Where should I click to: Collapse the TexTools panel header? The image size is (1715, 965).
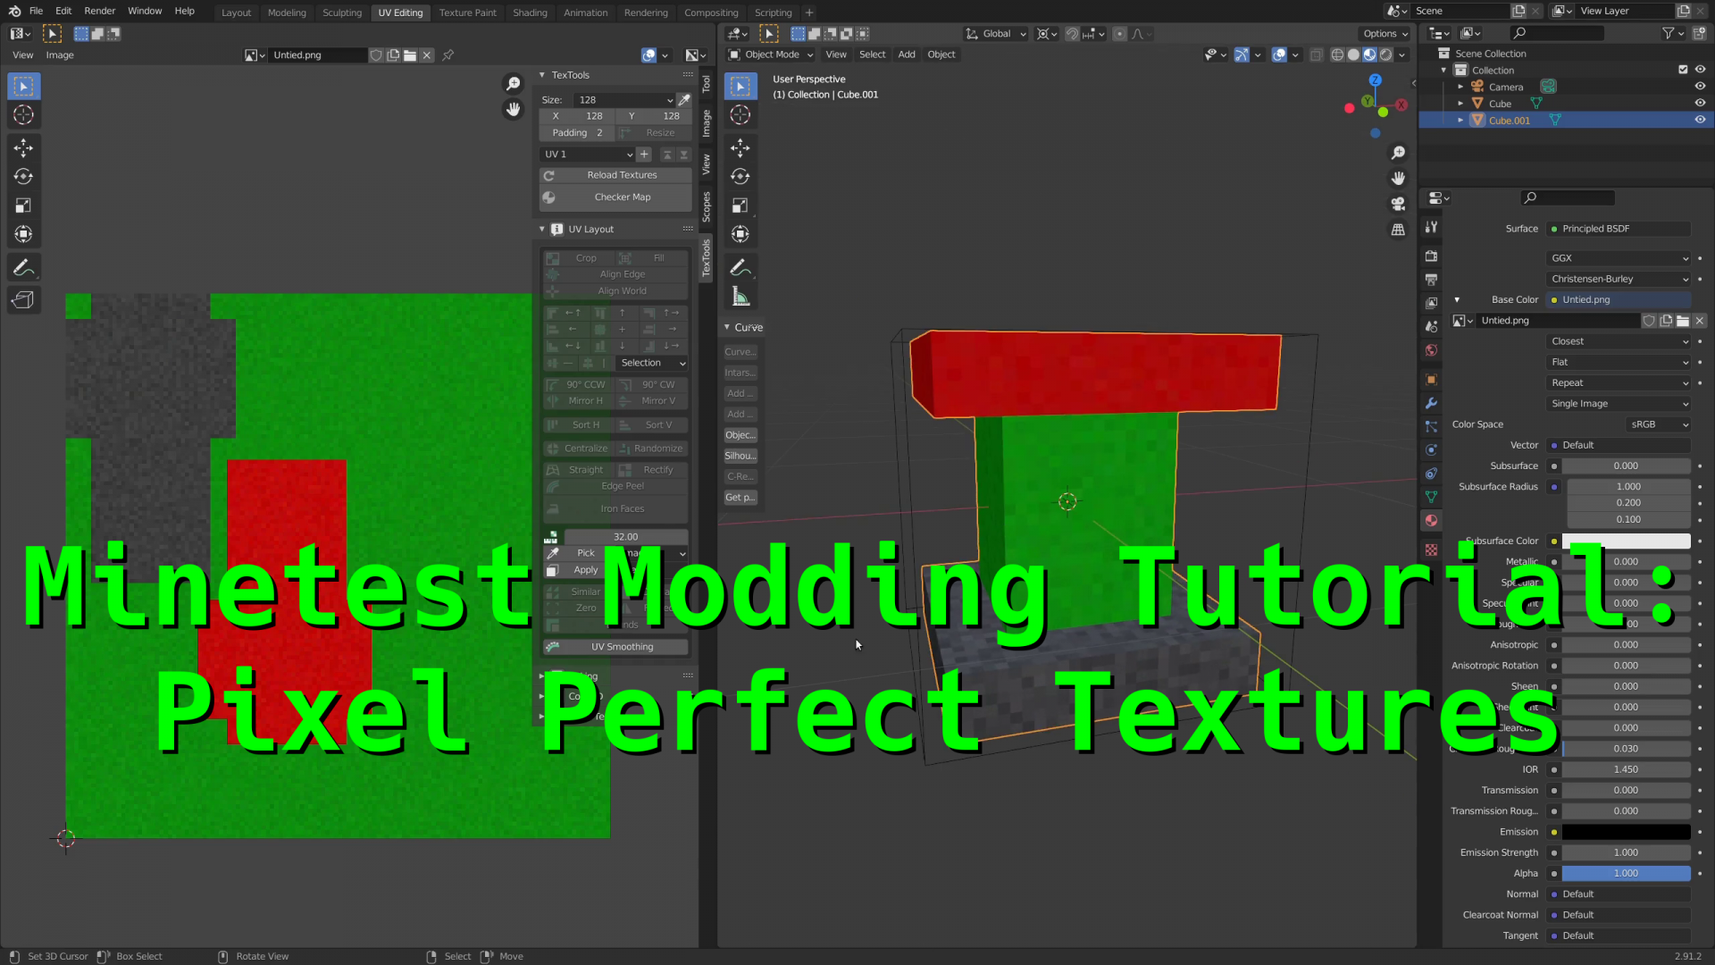pyautogui.click(x=569, y=75)
